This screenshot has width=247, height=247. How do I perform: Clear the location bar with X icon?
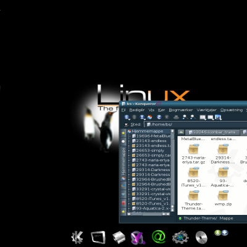click(x=127, y=125)
